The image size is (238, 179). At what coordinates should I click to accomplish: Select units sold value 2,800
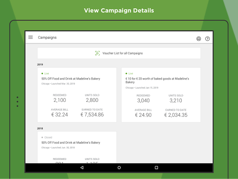(x=92, y=100)
